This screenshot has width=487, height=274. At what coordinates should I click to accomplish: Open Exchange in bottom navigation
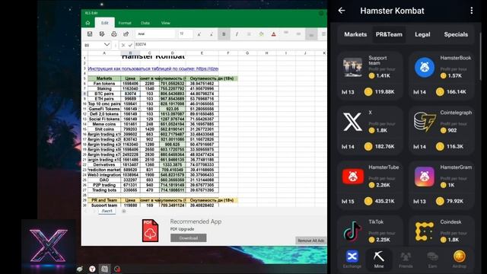352,259
